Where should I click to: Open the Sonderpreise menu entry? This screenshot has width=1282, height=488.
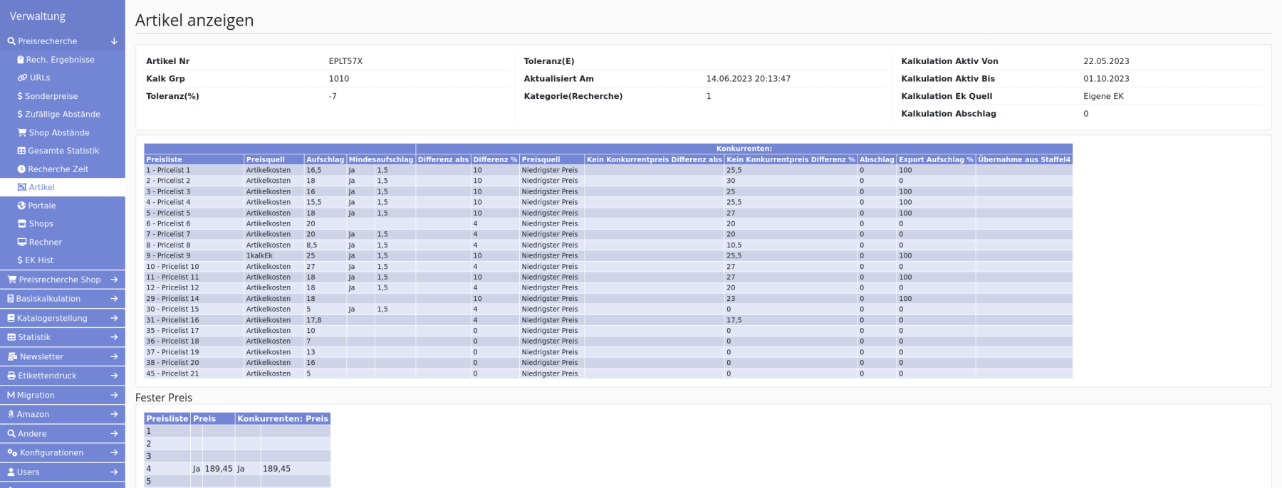click(x=51, y=96)
